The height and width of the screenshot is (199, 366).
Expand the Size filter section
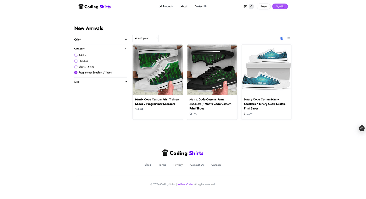(x=126, y=82)
